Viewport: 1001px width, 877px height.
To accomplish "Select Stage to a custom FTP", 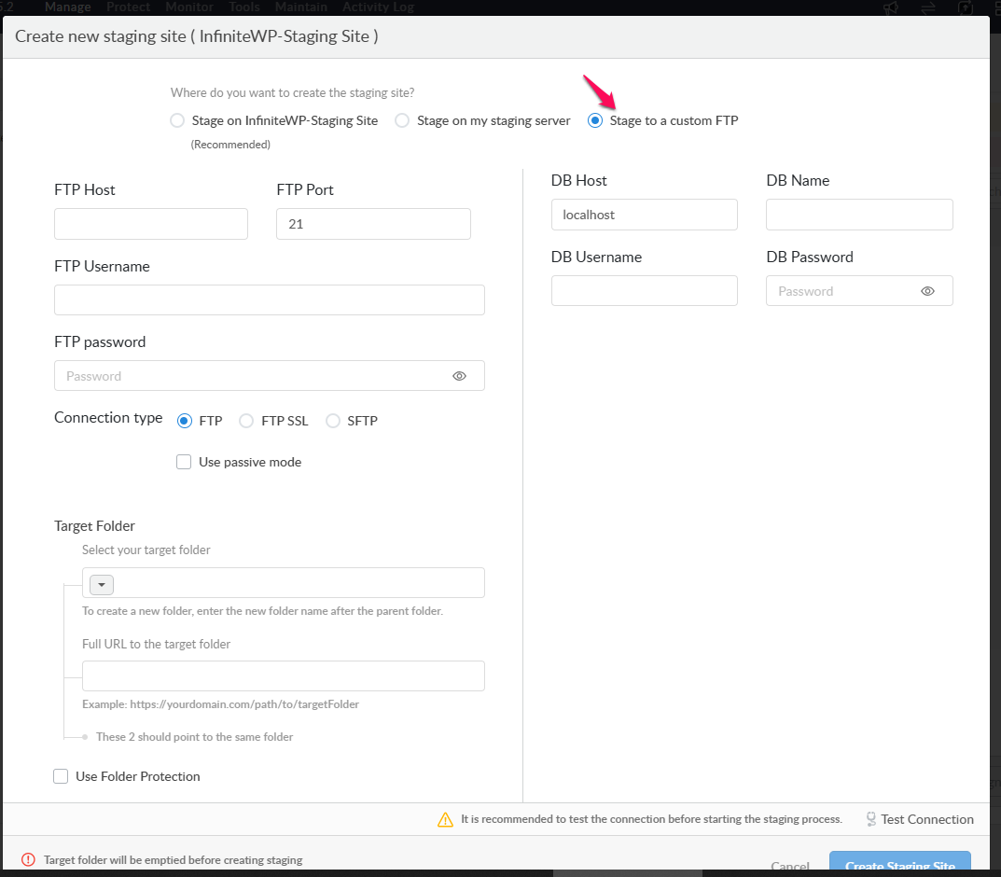I will [595, 120].
